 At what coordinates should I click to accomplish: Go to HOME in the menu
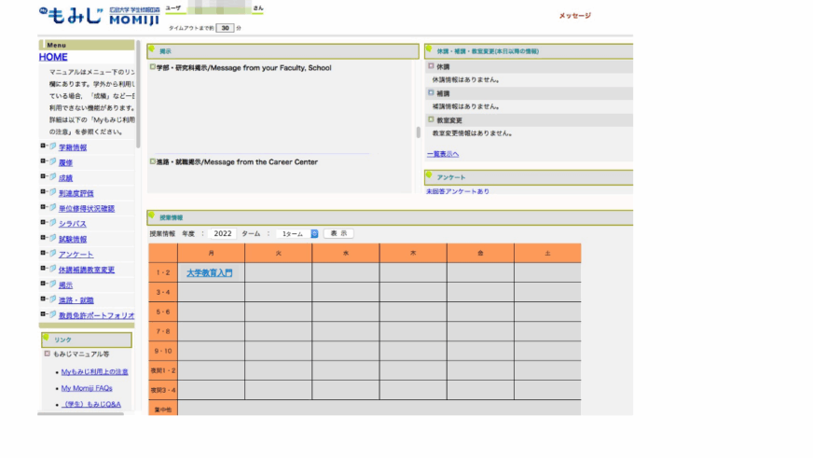coord(53,57)
